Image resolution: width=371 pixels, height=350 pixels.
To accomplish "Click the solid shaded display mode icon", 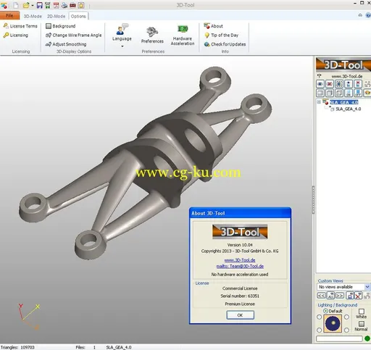I will tap(320, 93).
